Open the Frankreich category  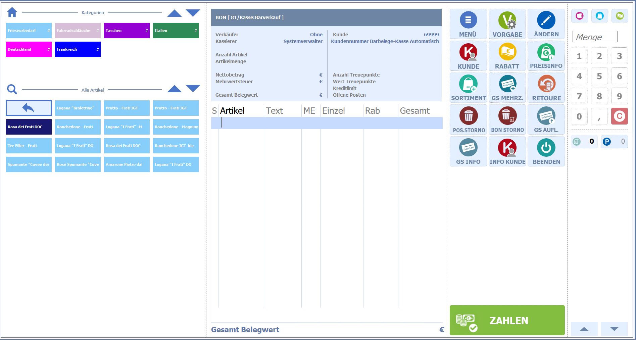78,49
